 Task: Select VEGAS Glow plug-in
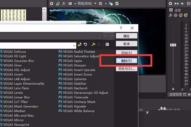11,65
